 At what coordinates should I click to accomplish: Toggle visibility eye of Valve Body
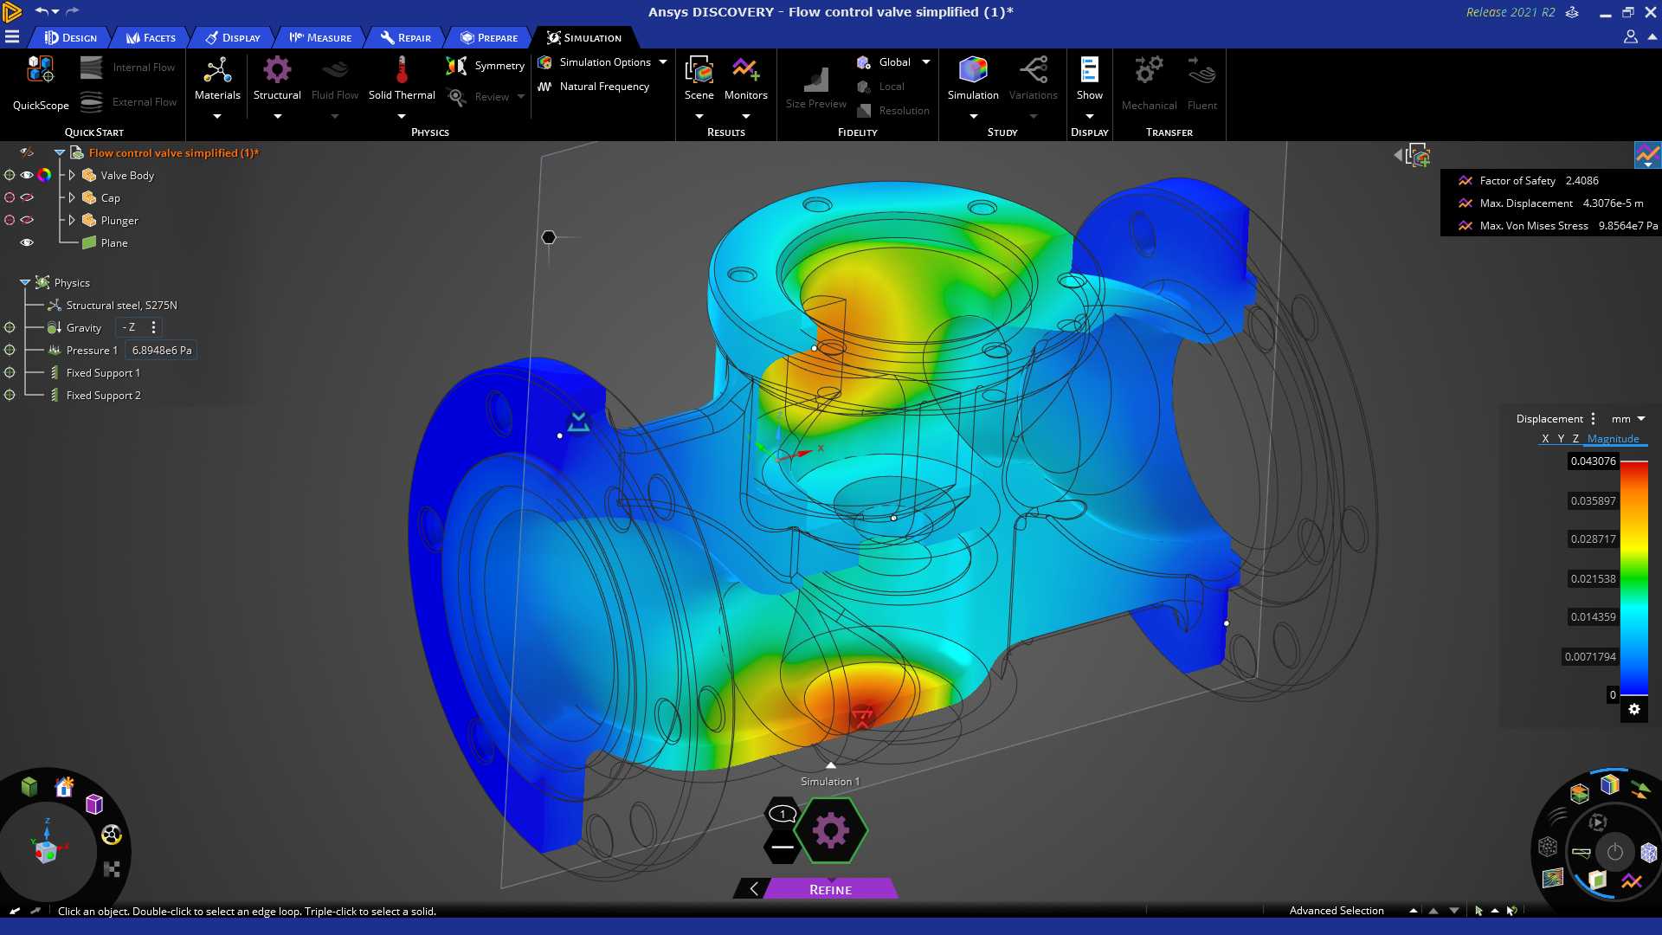click(27, 175)
